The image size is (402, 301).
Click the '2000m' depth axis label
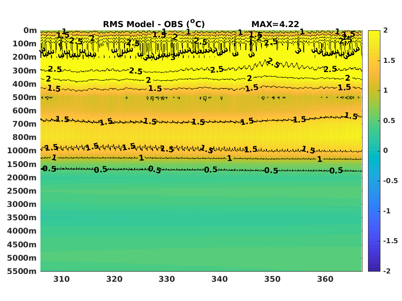pos(22,178)
